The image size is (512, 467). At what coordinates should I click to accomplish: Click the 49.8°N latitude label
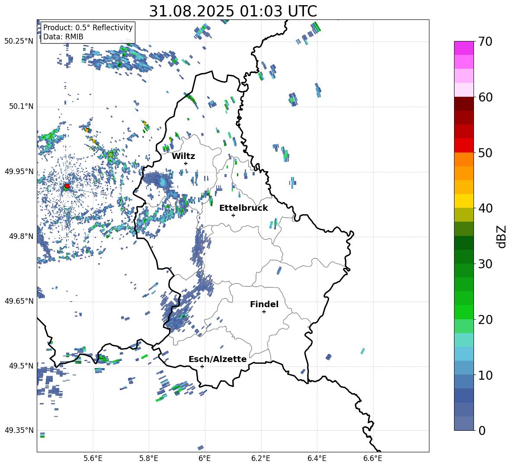[21, 236]
